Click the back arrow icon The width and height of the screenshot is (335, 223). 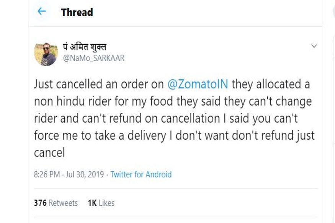pos(41,12)
